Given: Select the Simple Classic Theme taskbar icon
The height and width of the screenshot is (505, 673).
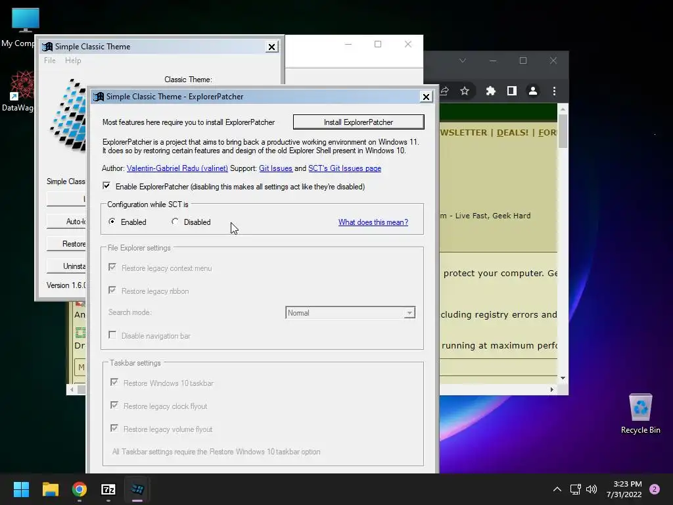Looking at the screenshot, I should click(x=137, y=489).
